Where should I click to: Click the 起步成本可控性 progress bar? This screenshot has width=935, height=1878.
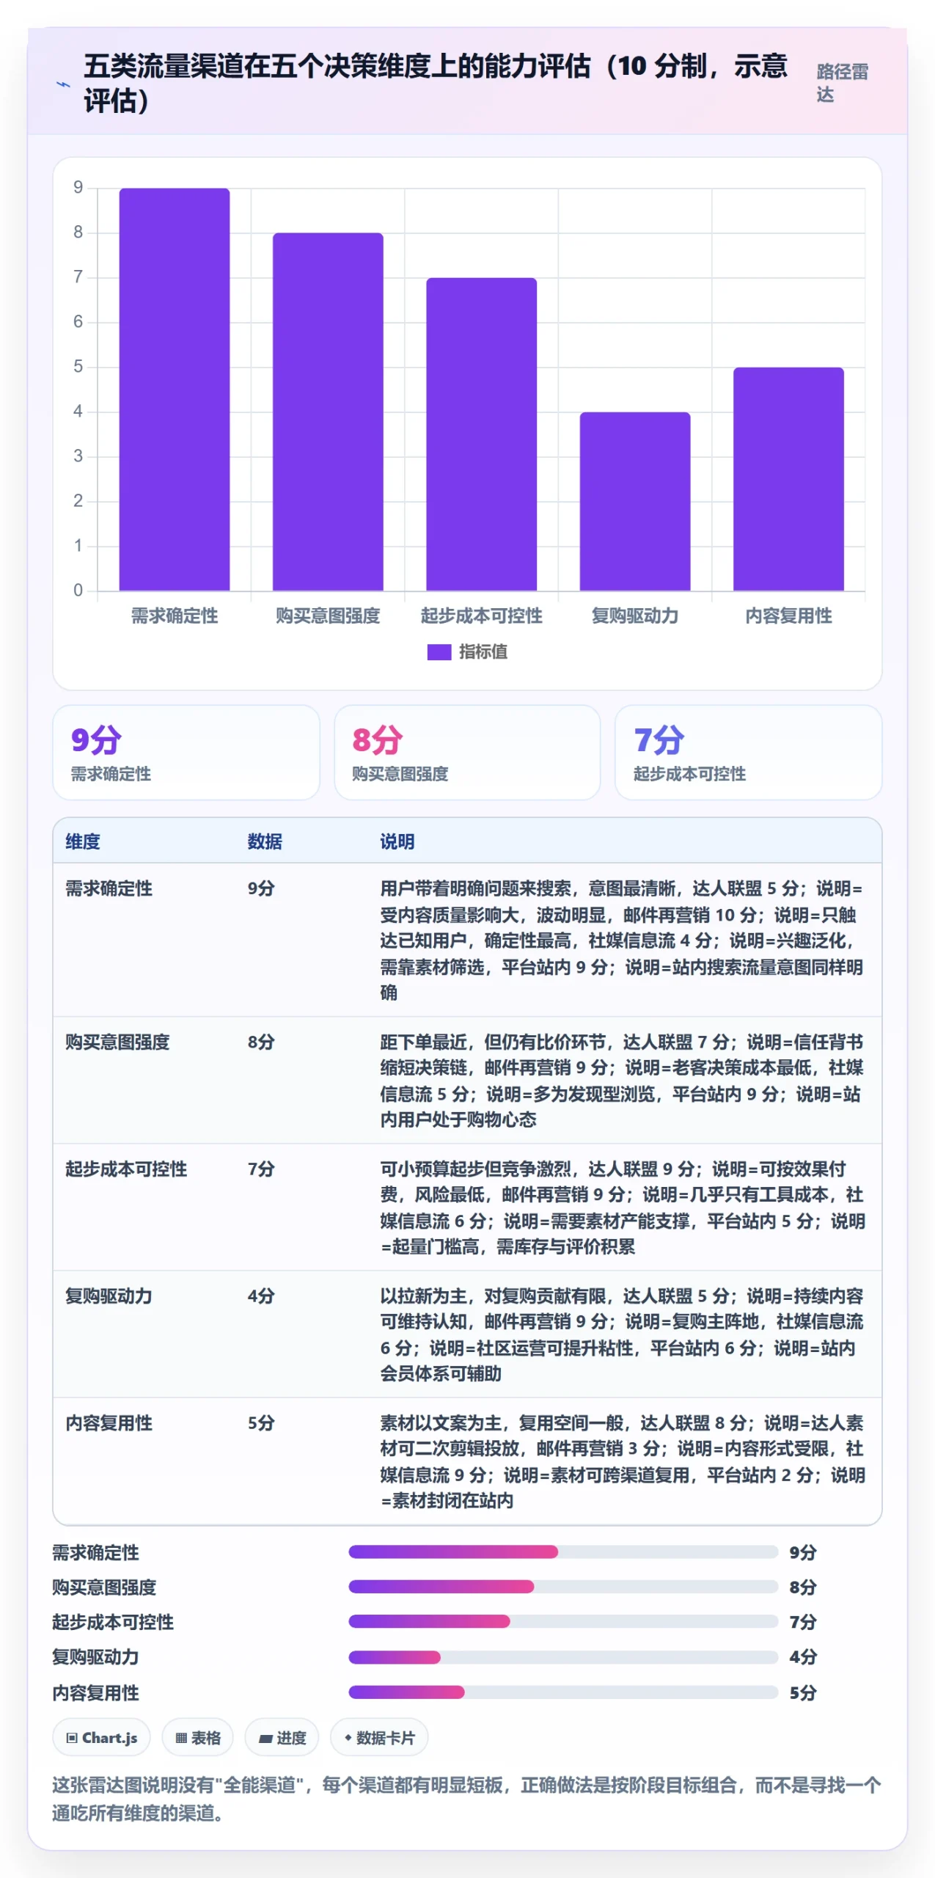coord(563,1621)
